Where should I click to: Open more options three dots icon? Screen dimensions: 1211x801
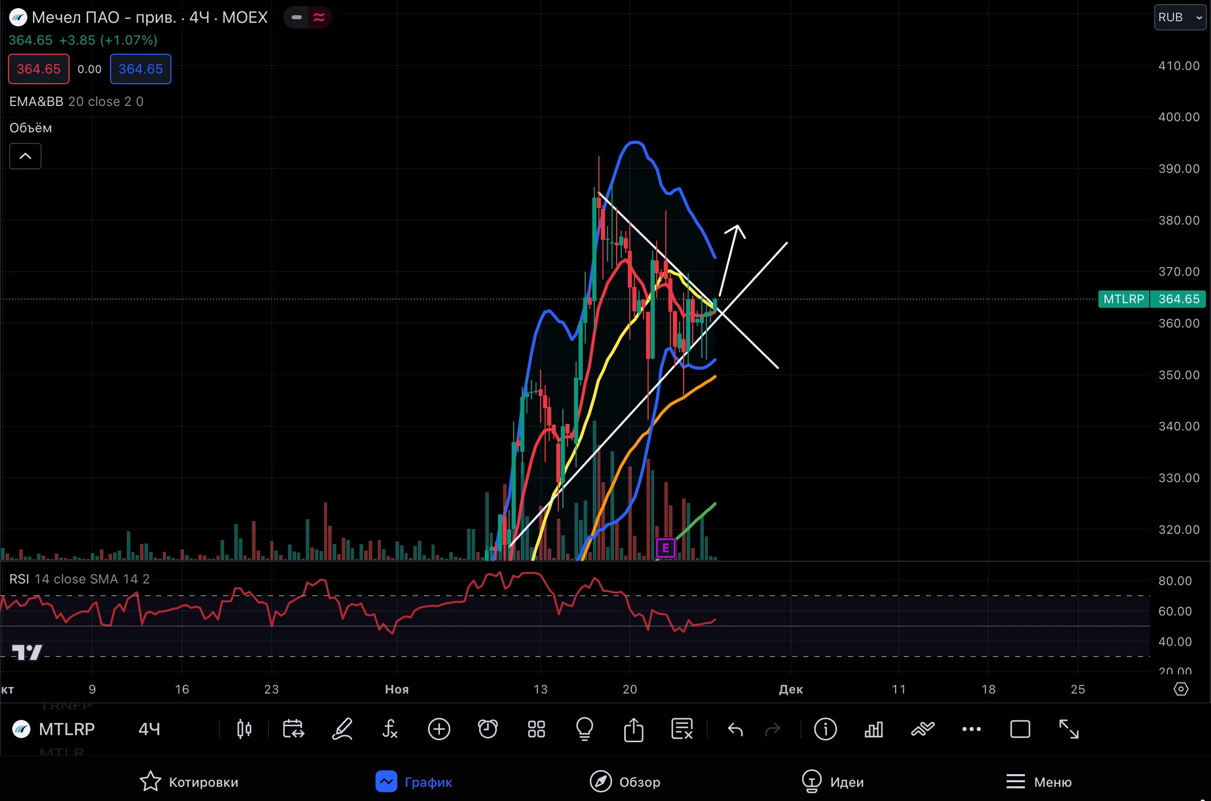pyautogui.click(x=971, y=729)
